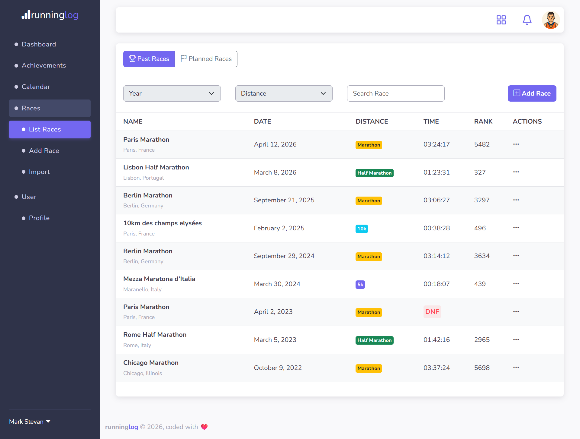Click the heart icon in footer
This screenshot has width=580, height=439.
point(205,427)
